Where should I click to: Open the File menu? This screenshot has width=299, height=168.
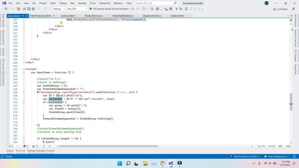click(x=10, y=3)
